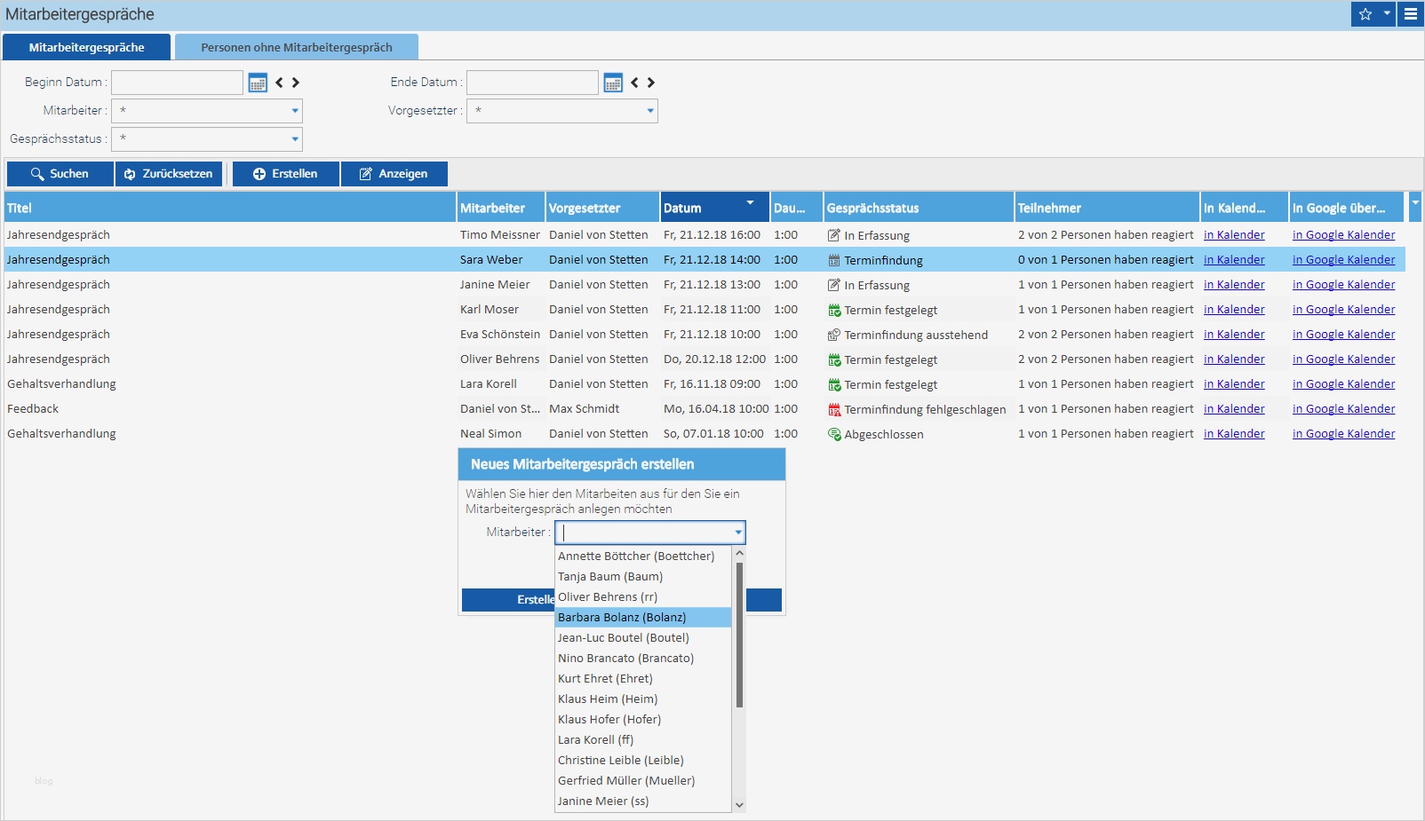Click next arrow beside Ende Datum
1425x821 pixels.
click(651, 83)
